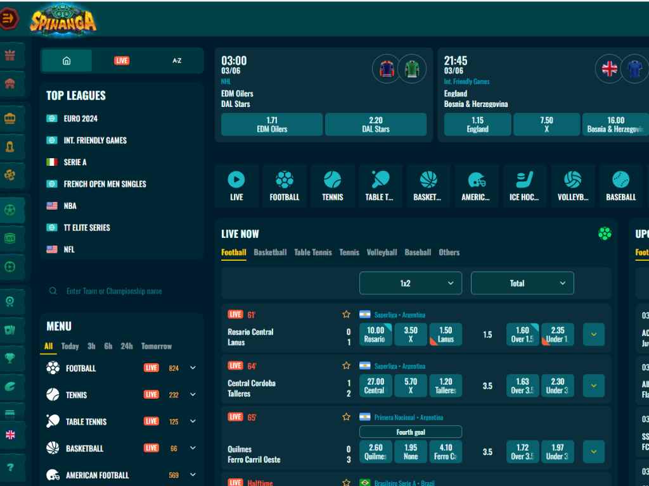
Task: Click the home icon tab in sports navigation
Action: 67,61
